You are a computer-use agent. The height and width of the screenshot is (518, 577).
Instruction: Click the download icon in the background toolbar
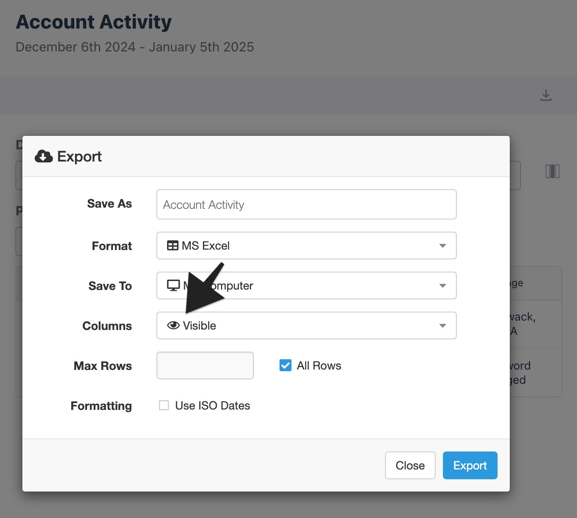(x=546, y=95)
